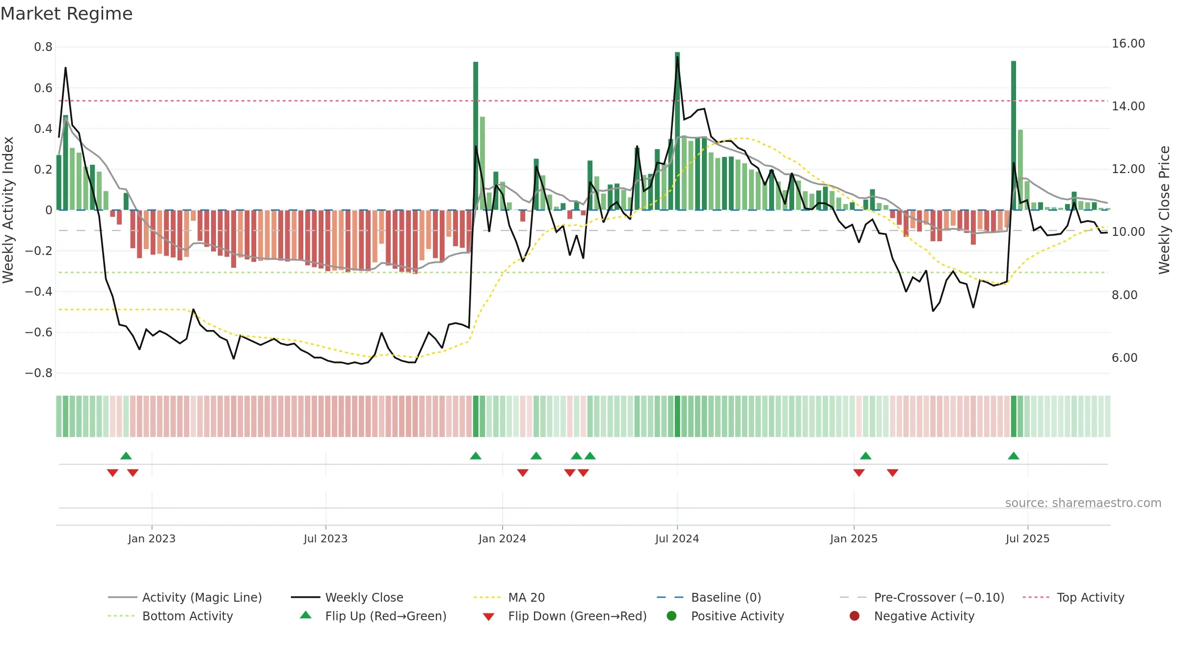Click the 10.00 price axis value
This screenshot has width=1178, height=662.
point(1128,232)
